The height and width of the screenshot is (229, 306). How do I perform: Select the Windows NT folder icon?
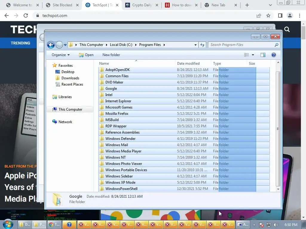click(102, 157)
